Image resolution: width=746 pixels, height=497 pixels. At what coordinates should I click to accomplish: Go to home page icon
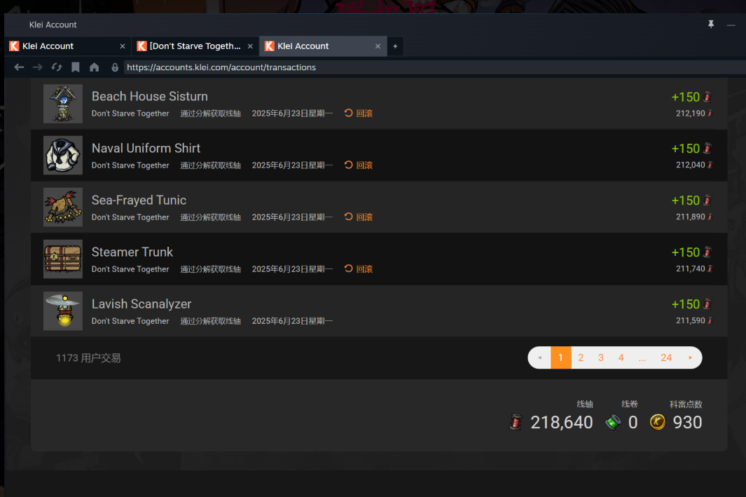94,67
